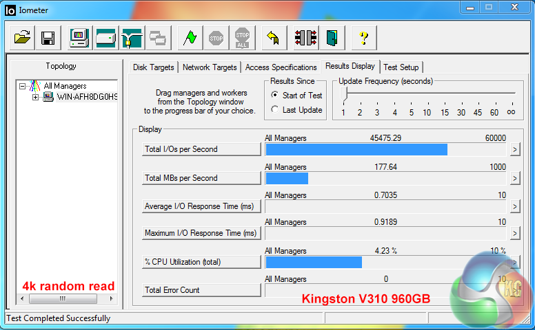
Task: Click Maximum I/O Response Time button
Action: tap(201, 233)
